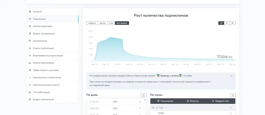
Task: Open the График публикаций section
Action: click(x=52, y=99)
